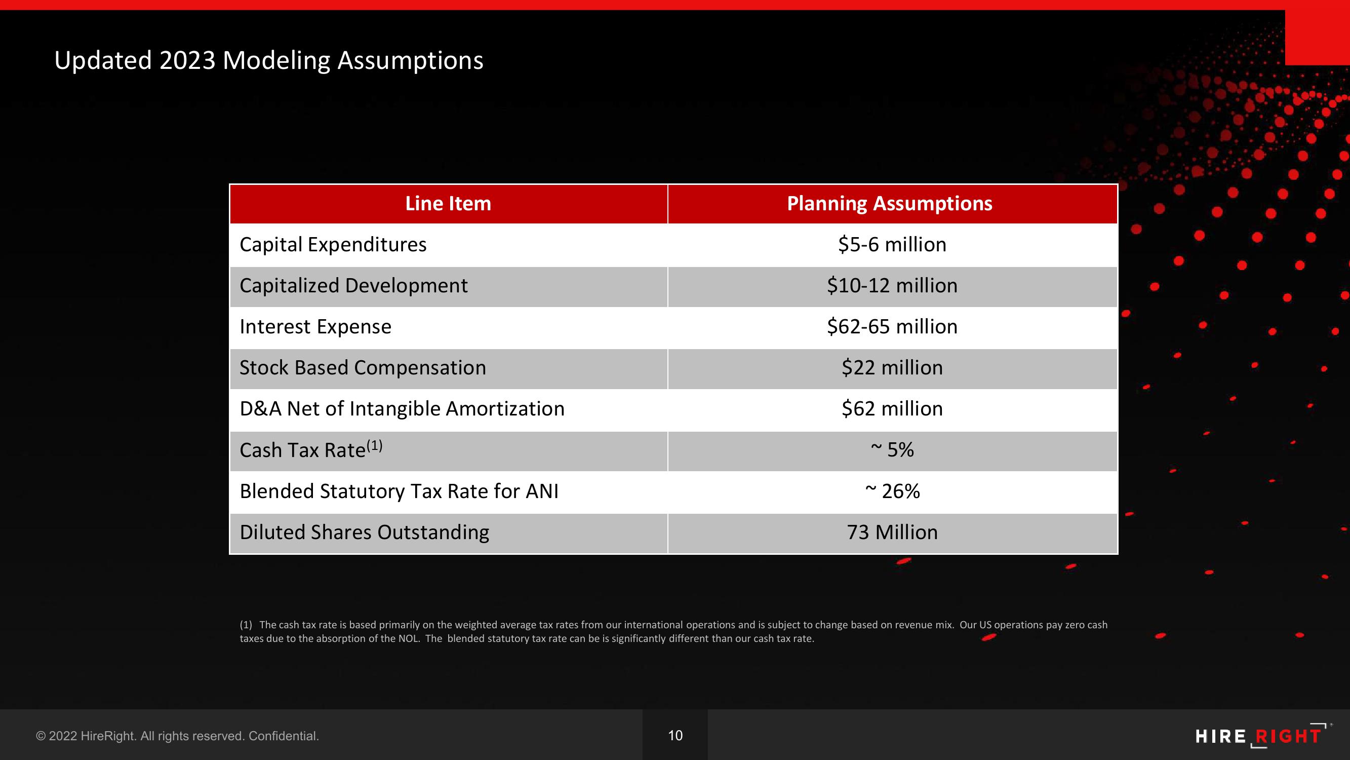Click the "Capital Expenditures" row label
This screenshot has height=760, width=1350.
(333, 244)
